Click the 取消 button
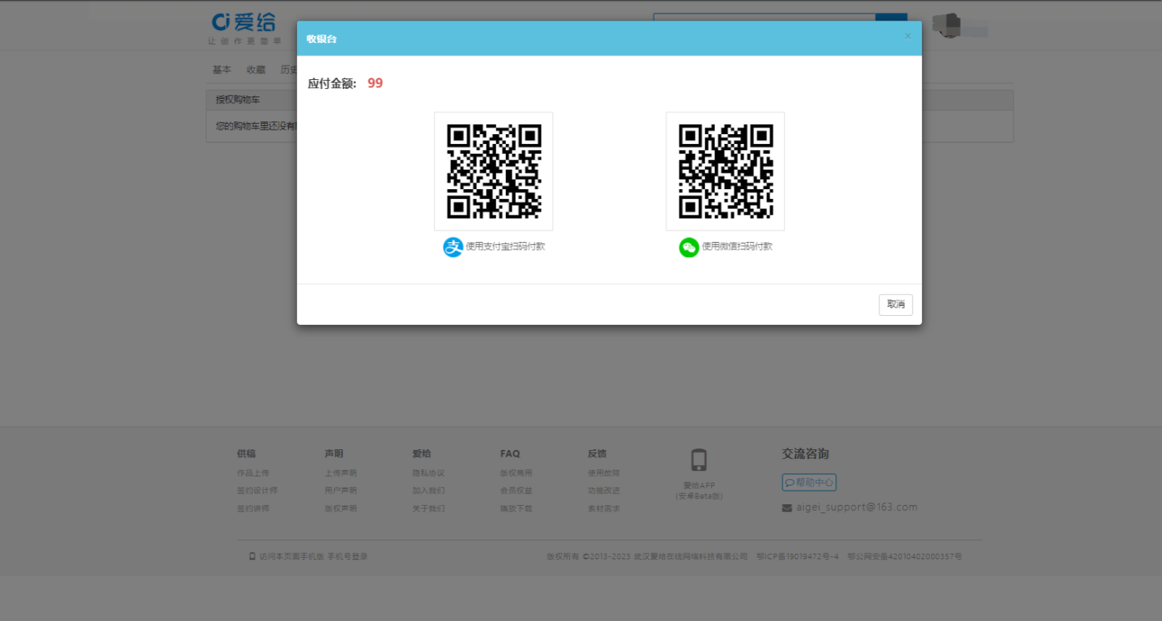The height and width of the screenshot is (621, 1162). tap(896, 304)
